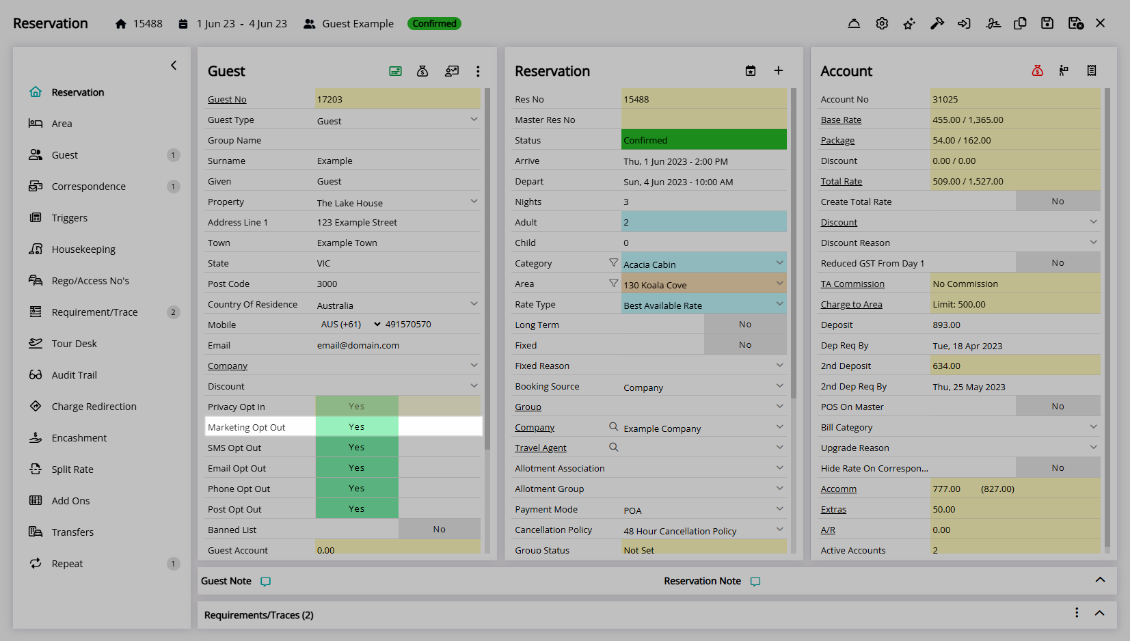Open the settings gear in top toolbar
1130x641 pixels.
(x=882, y=23)
